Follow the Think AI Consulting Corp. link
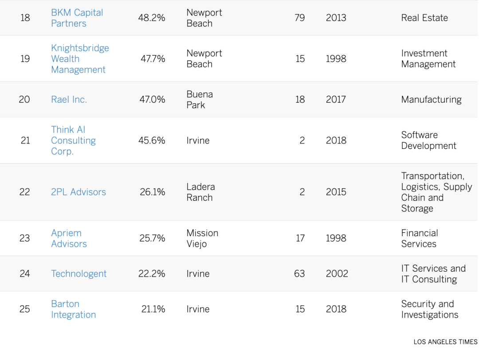This screenshot has height=351, width=479. (73, 140)
